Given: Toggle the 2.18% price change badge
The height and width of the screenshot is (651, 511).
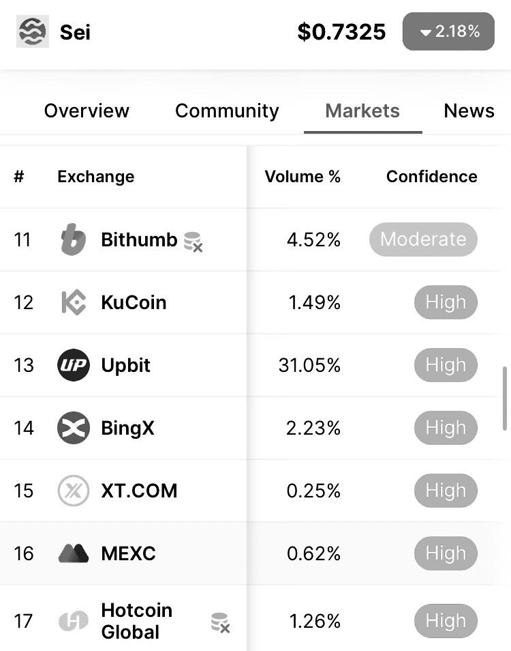Looking at the screenshot, I should pos(448,31).
